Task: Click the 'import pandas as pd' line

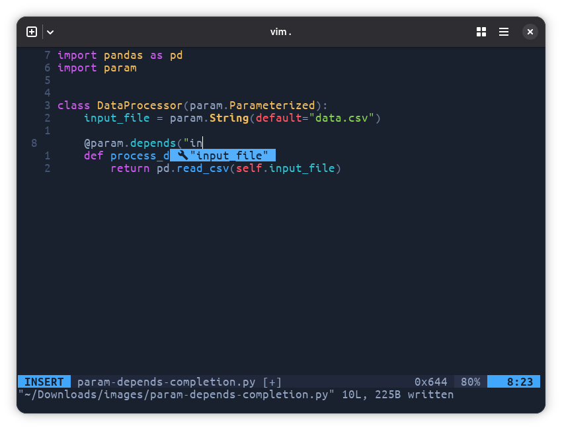Action: pyautogui.click(x=120, y=55)
